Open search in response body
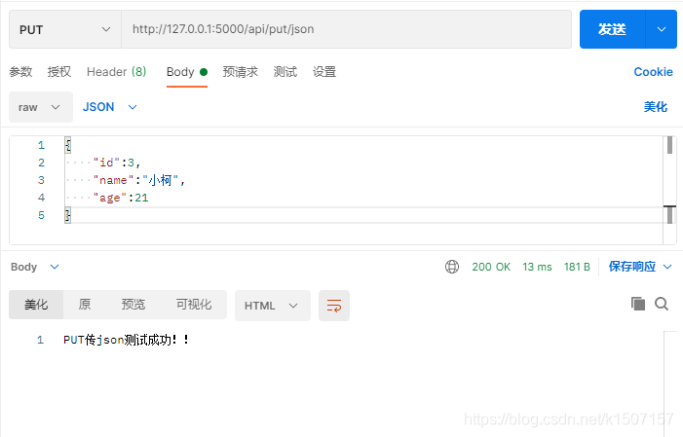The height and width of the screenshot is (437, 683). coord(662,304)
